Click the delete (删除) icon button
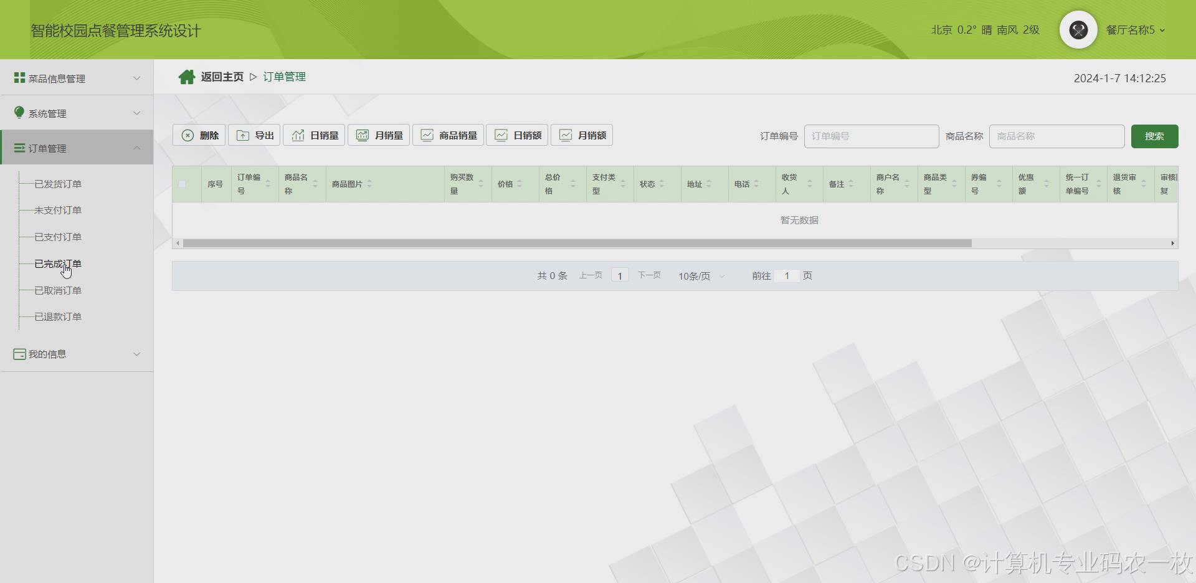The width and height of the screenshot is (1196, 583). [199, 135]
